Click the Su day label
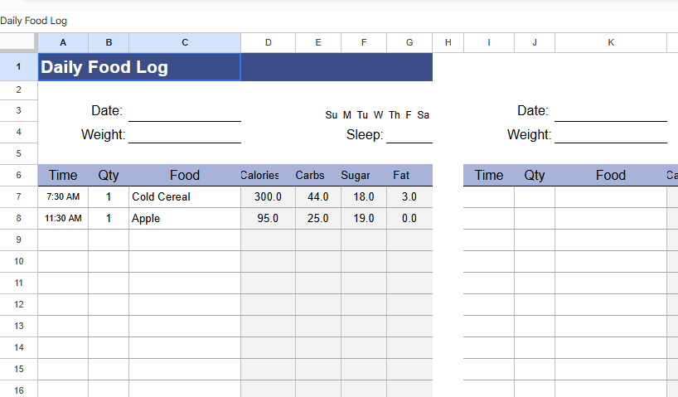 (332, 115)
